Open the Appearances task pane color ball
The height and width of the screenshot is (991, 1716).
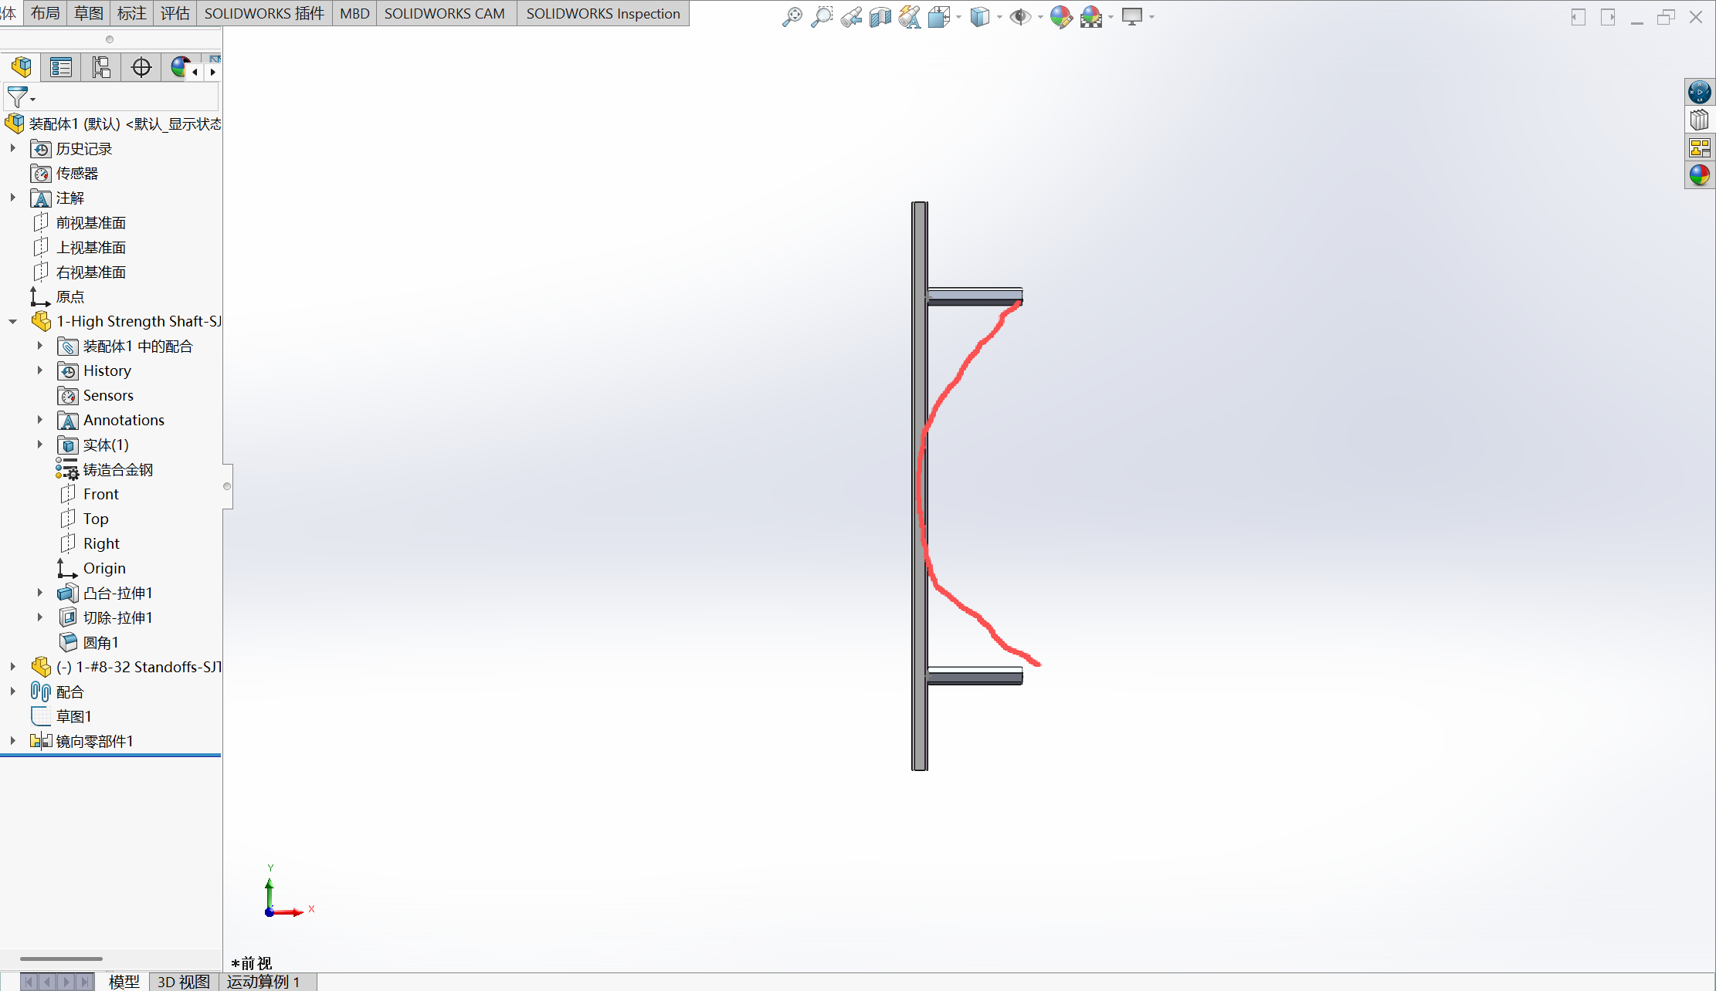click(1700, 175)
